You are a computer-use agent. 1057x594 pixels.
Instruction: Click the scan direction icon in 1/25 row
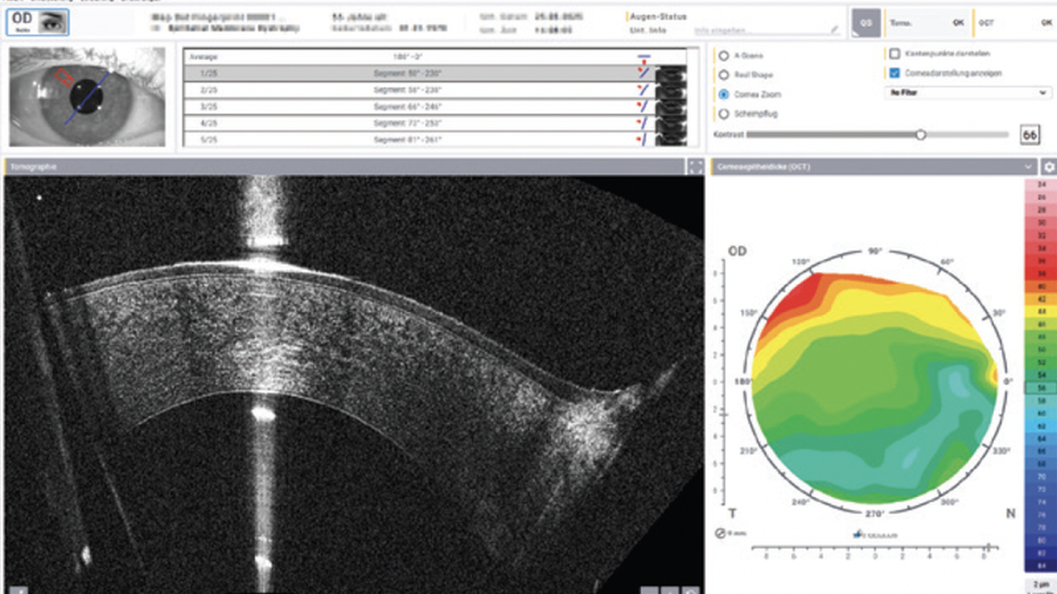(643, 72)
